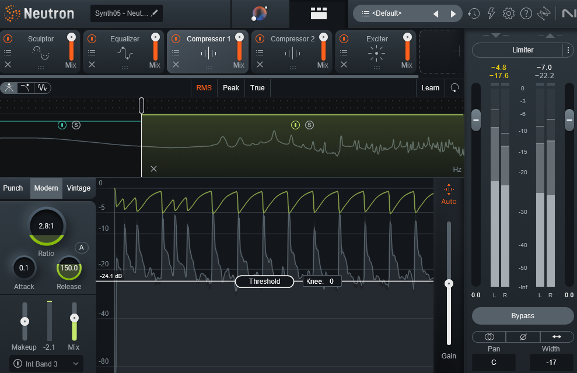Click the Gain slider handle
577x373 pixels.
(x=449, y=283)
